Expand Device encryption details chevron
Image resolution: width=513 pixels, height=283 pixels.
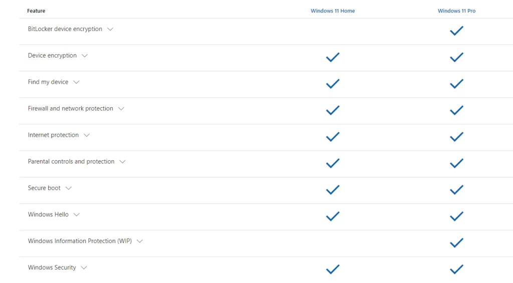85,56
